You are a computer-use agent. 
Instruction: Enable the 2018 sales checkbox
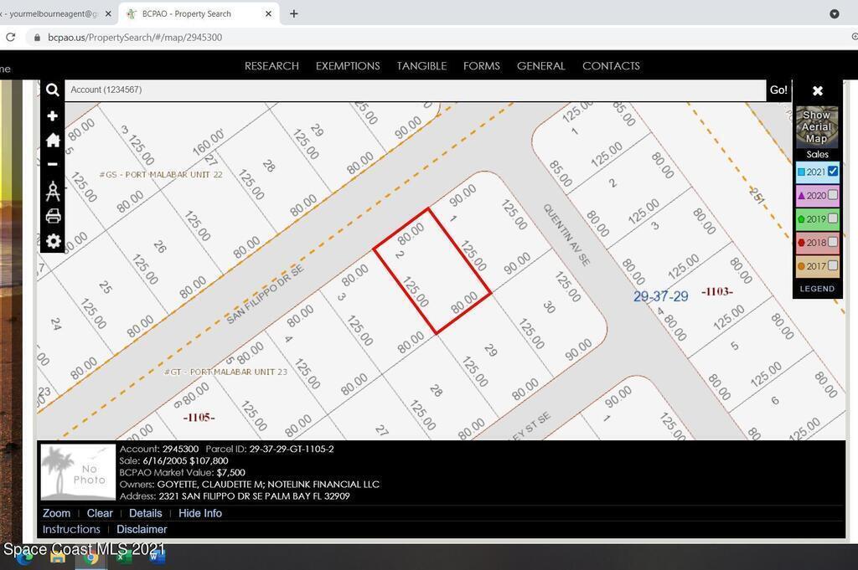click(833, 242)
